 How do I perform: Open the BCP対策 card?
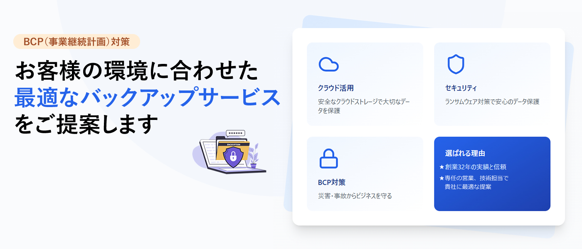click(365, 174)
